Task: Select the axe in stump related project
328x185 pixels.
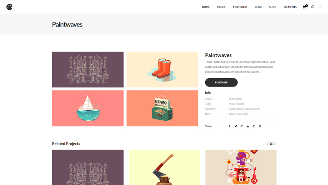Action: click(x=165, y=167)
